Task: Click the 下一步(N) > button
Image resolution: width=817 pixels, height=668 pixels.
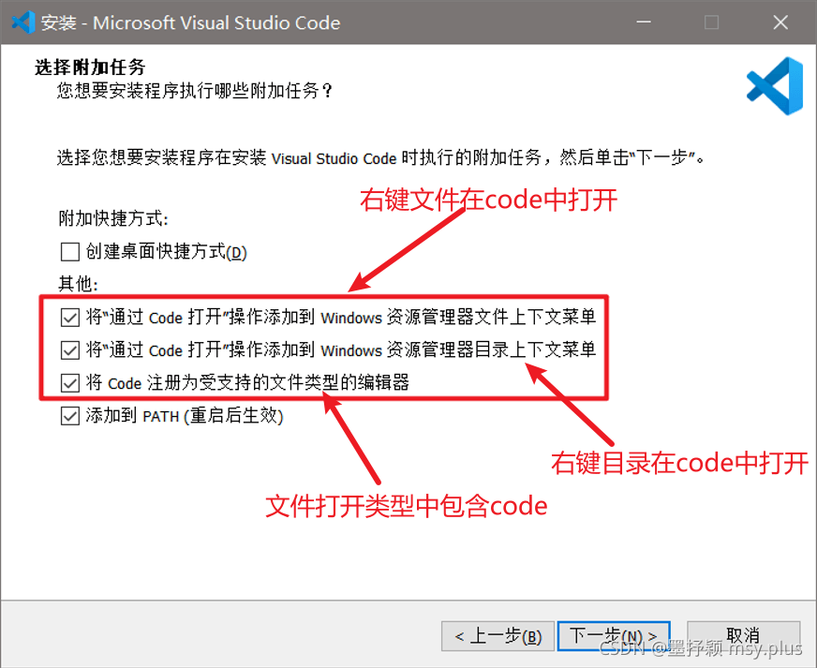Action: tap(614, 636)
